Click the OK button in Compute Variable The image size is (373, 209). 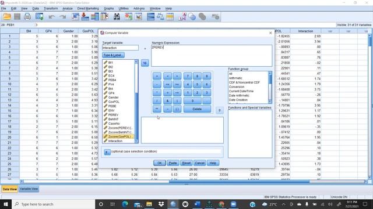159,163
